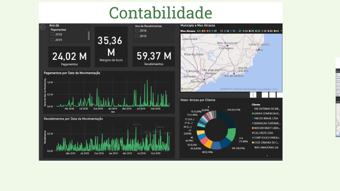Click the Ano de Pagamentos slicer scrollbar
The width and height of the screenshot is (340, 191).
pos(88,36)
